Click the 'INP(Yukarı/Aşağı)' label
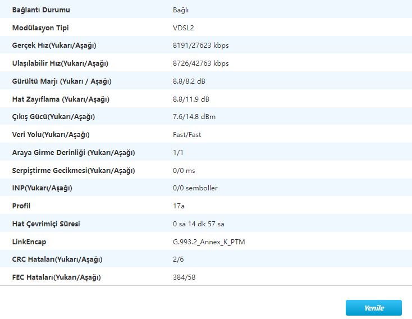 pos(42,188)
